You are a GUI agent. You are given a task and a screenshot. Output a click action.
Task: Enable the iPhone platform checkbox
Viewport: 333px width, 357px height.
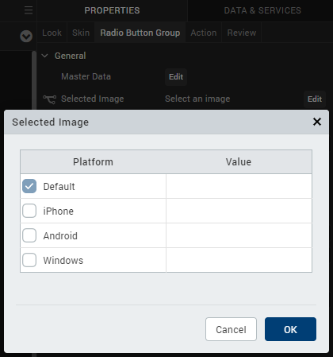[x=29, y=211]
